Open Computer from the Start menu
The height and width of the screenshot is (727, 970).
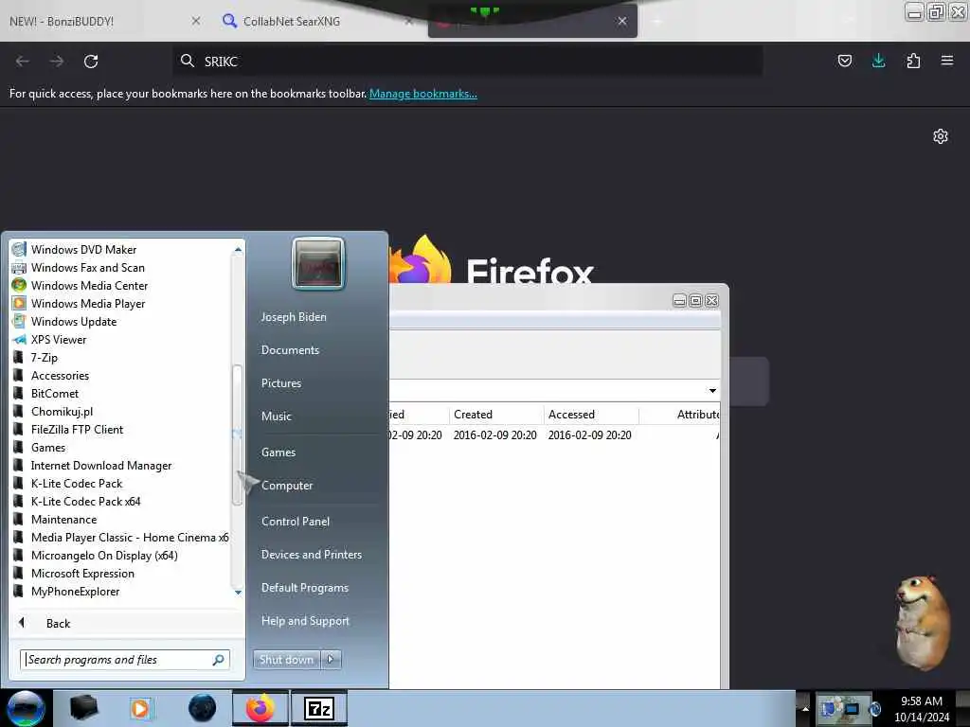(x=286, y=486)
